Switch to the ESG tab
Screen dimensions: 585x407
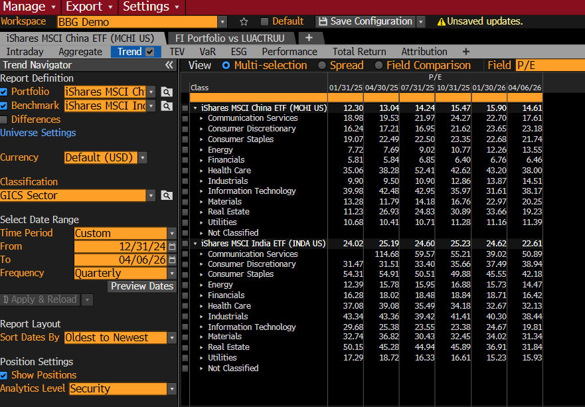coord(239,52)
